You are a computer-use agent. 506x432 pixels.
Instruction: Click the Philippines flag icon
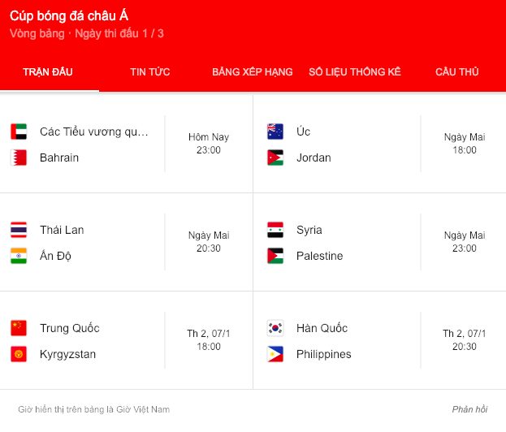[x=275, y=354]
